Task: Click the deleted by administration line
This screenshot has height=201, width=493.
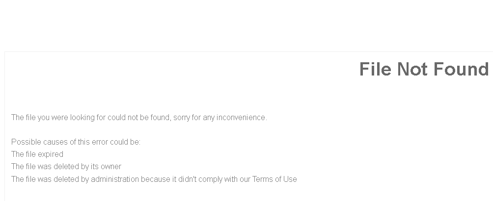Action: click(x=154, y=179)
